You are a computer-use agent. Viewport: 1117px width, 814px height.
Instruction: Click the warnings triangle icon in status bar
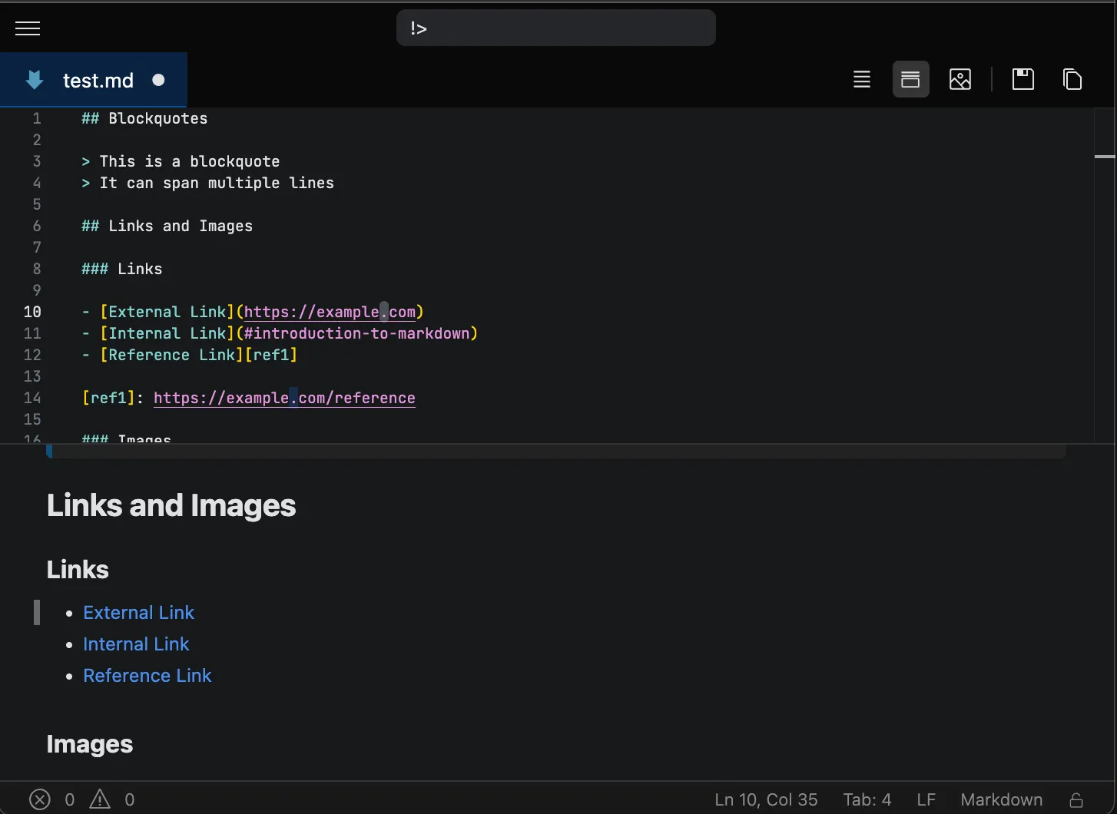[x=100, y=799]
